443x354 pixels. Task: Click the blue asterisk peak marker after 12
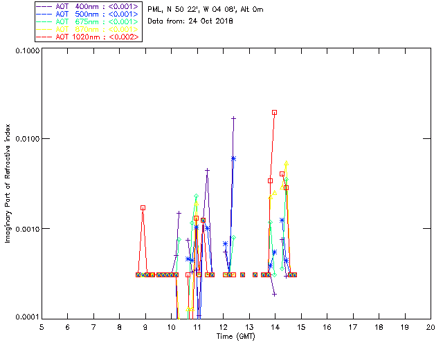pyautogui.click(x=233, y=158)
